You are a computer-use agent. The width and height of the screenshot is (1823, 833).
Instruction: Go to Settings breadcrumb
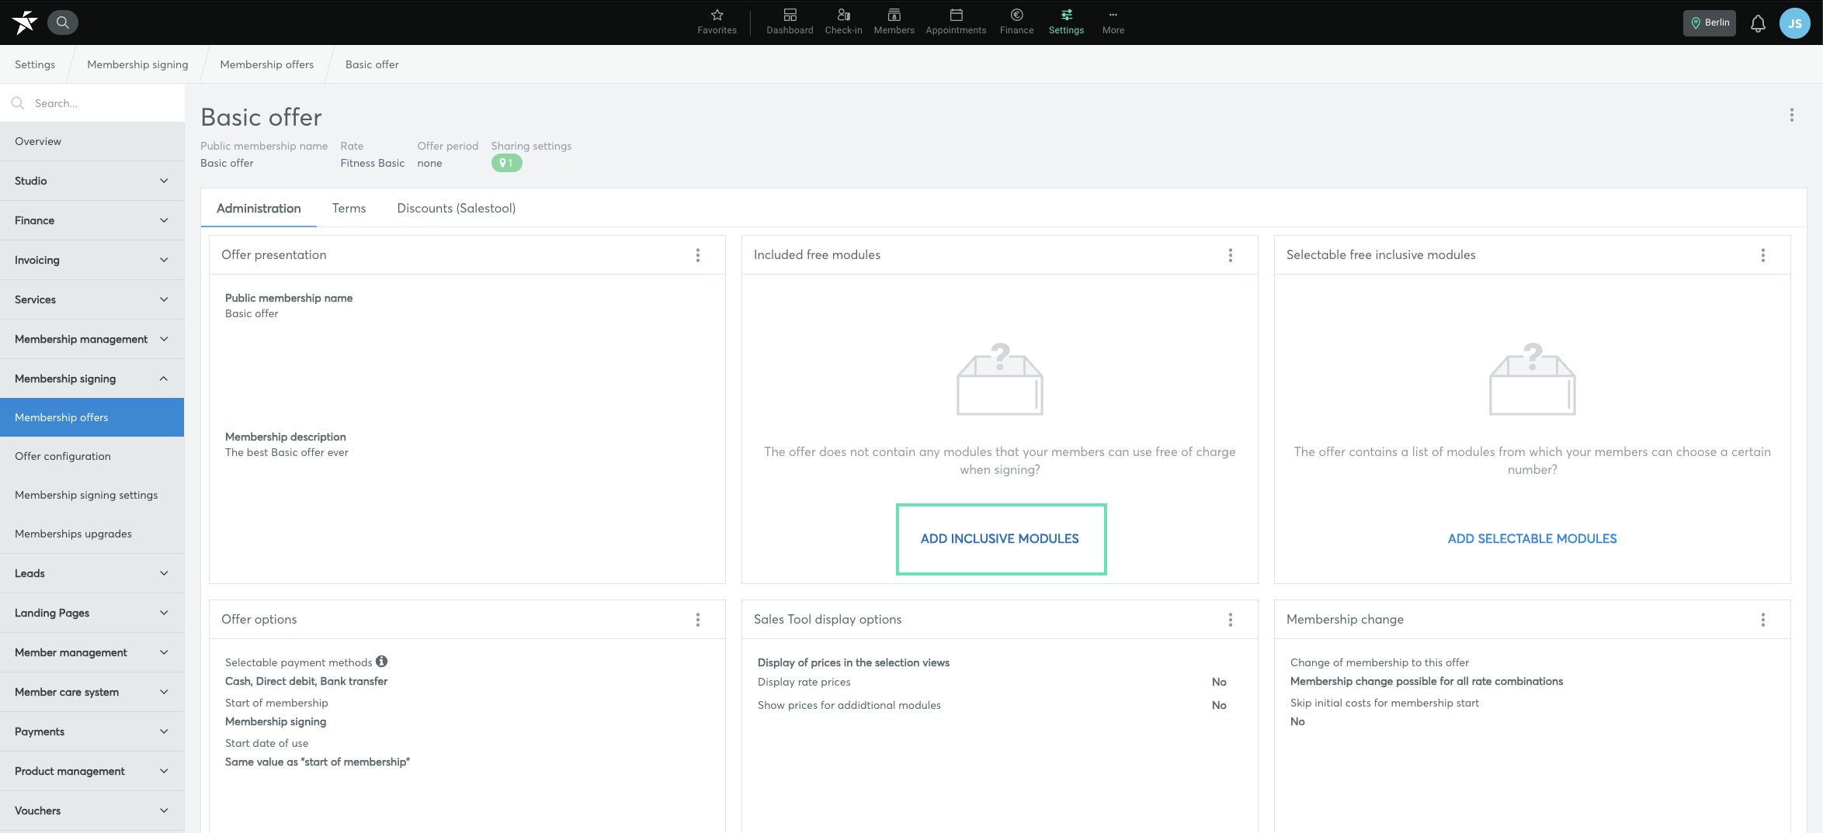point(35,64)
